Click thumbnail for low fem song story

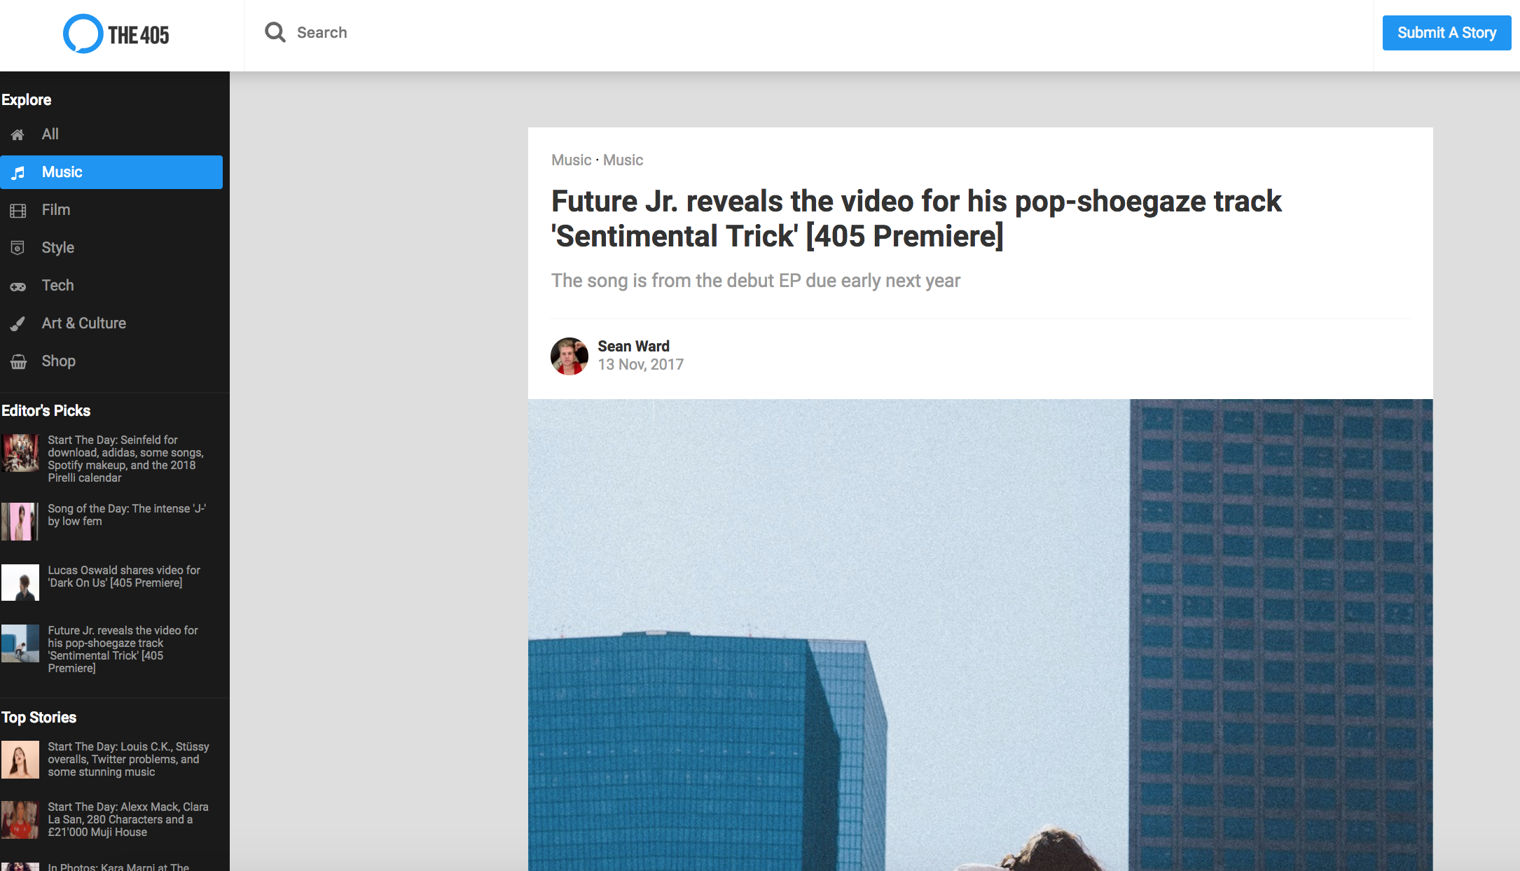pyautogui.click(x=20, y=521)
